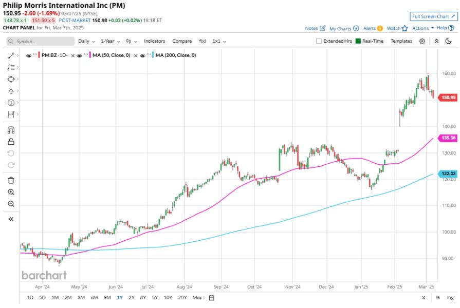The width and height of the screenshot is (460, 308).
Task: Open Full Screen Chart
Action: tap(434, 16)
